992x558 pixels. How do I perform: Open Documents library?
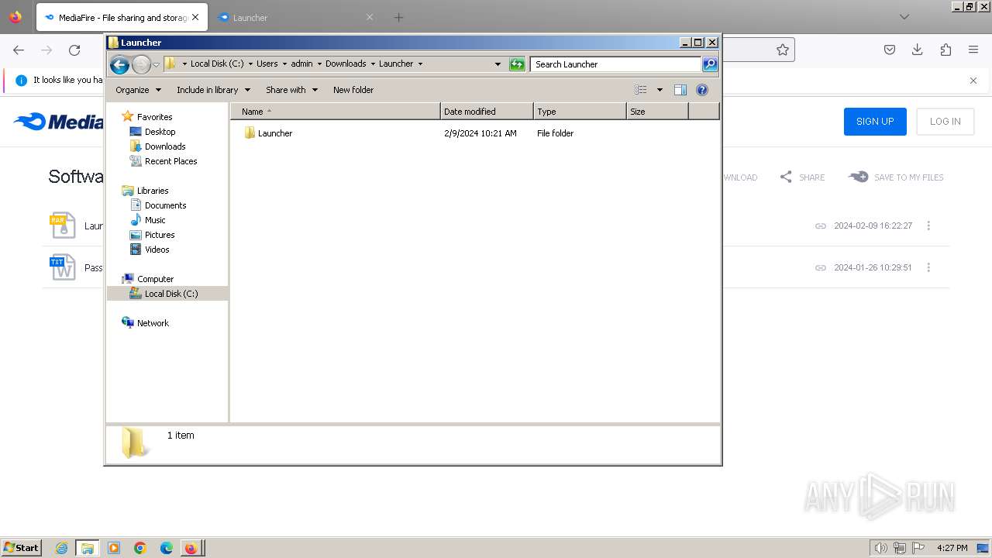166,205
